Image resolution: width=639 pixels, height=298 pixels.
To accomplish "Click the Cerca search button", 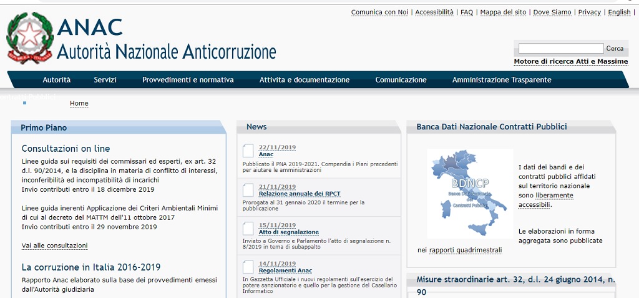I will tap(615, 49).
